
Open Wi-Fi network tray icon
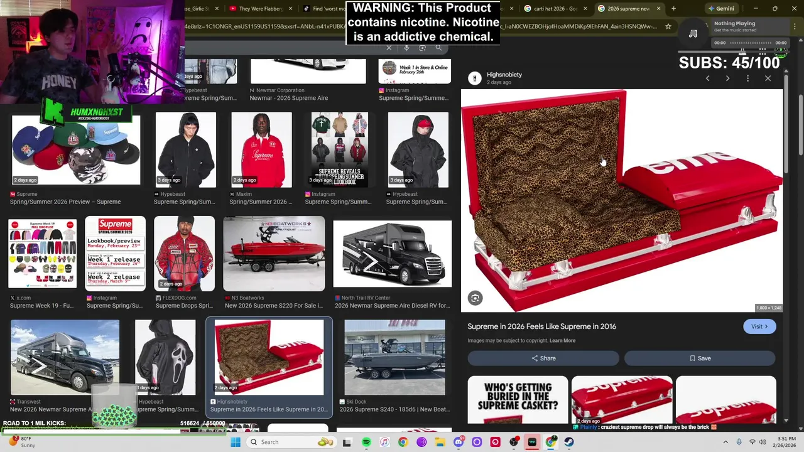pyautogui.click(x=752, y=442)
